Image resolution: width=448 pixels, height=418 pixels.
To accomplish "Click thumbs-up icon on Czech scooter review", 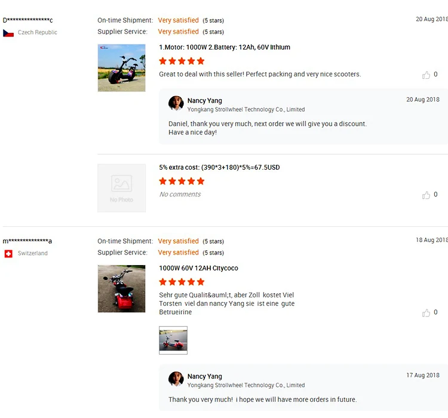I will [x=426, y=75].
